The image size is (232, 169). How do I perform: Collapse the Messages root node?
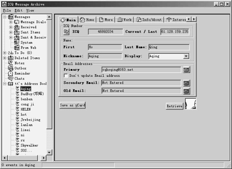click(x=5, y=17)
